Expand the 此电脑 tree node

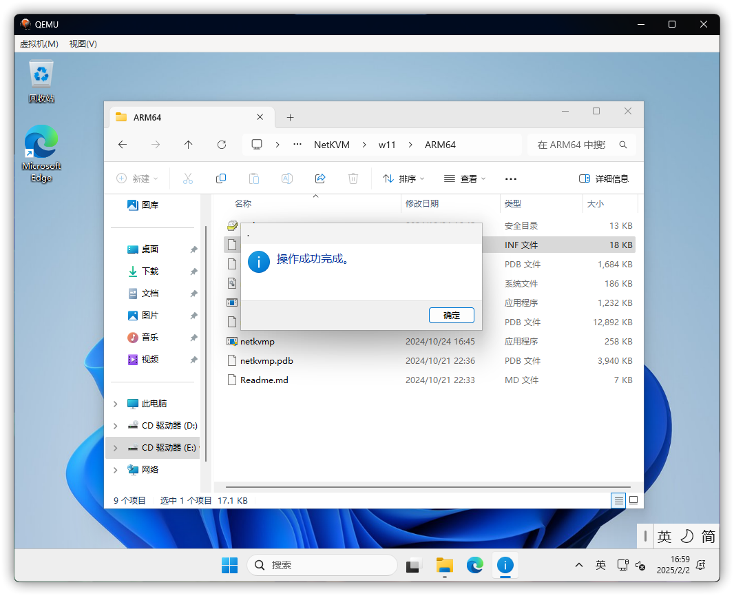[x=116, y=404]
